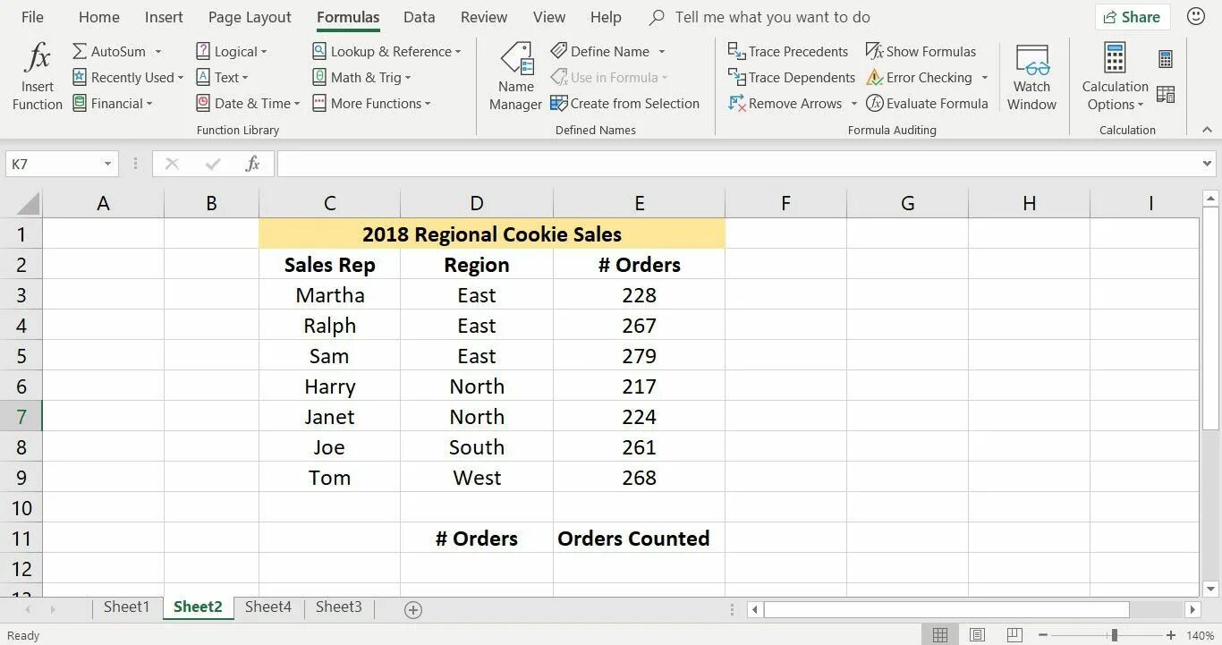
Task: Open the Data ribbon tab
Action: 419,17
